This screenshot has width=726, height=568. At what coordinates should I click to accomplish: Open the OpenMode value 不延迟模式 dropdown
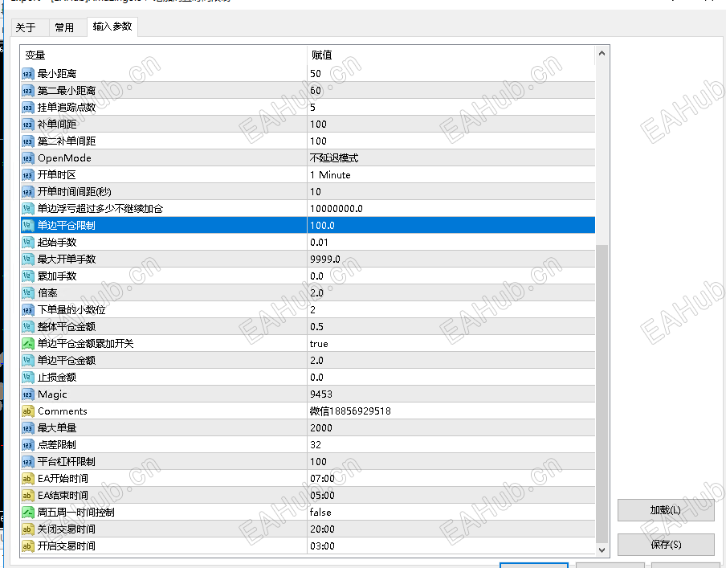click(x=334, y=158)
